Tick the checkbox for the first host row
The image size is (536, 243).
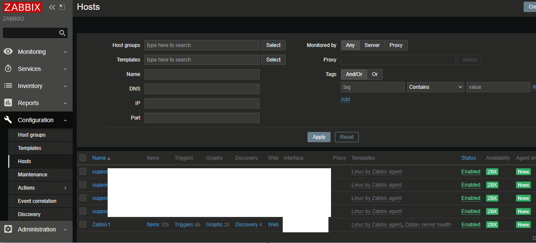83,171
